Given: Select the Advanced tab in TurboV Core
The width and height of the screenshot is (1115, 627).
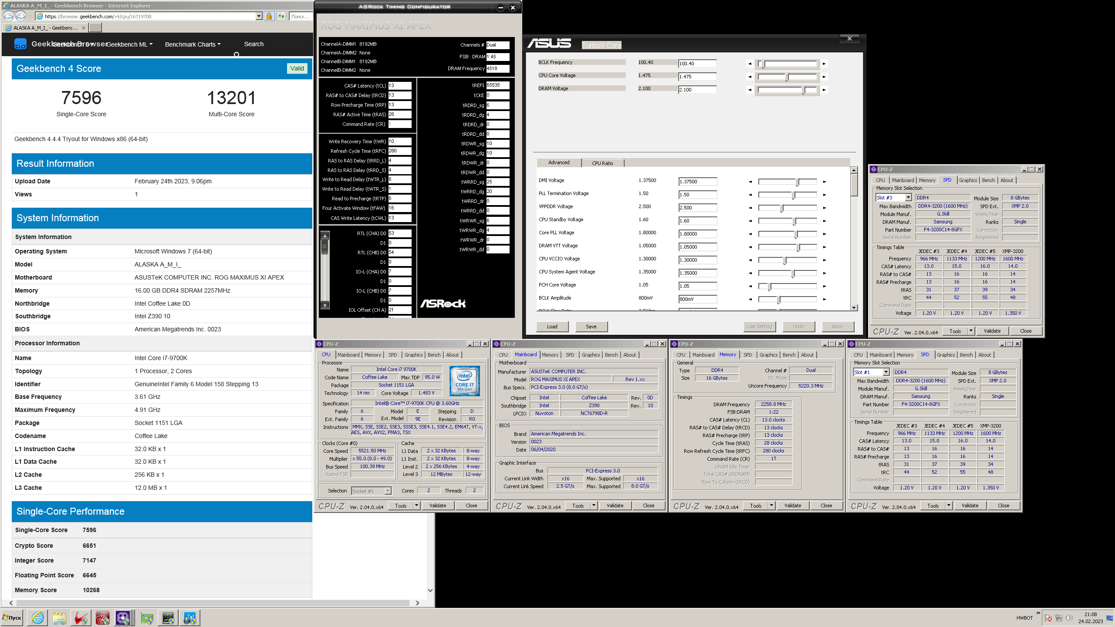Looking at the screenshot, I should pyautogui.click(x=559, y=162).
